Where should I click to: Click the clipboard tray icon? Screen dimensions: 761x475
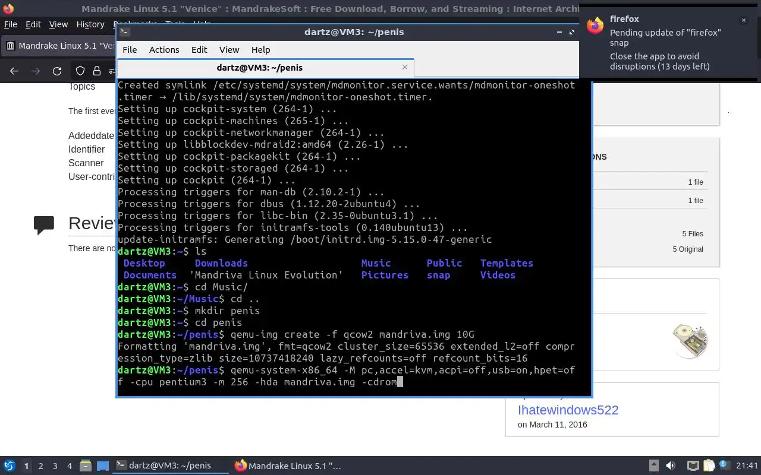click(709, 465)
